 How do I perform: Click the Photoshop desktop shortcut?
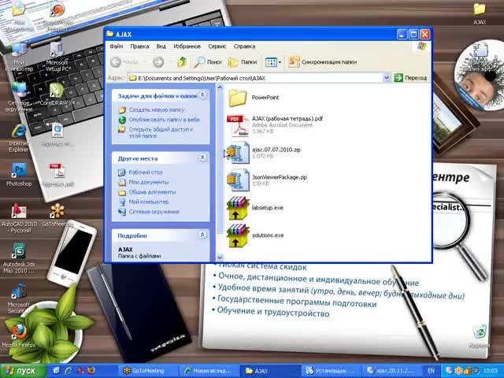[19, 172]
